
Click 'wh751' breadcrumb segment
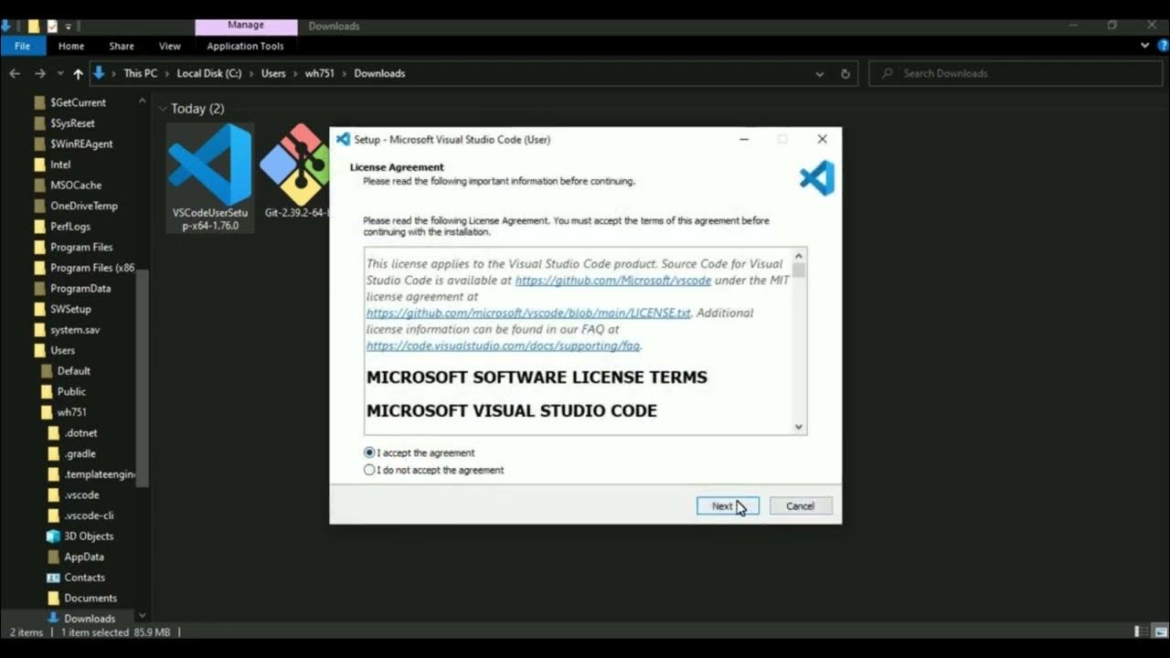(x=320, y=73)
